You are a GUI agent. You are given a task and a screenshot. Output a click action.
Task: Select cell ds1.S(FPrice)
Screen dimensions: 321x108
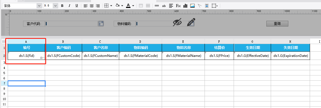pyautogui.click(x=219, y=56)
